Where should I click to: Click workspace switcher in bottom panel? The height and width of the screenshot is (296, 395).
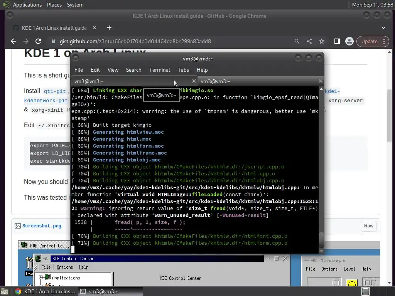click(366, 291)
